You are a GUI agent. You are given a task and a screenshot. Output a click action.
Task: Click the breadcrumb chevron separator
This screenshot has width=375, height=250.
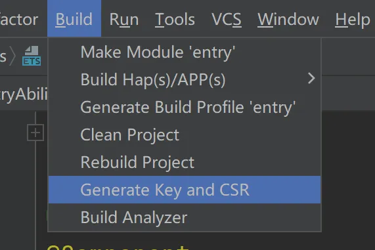[12, 56]
